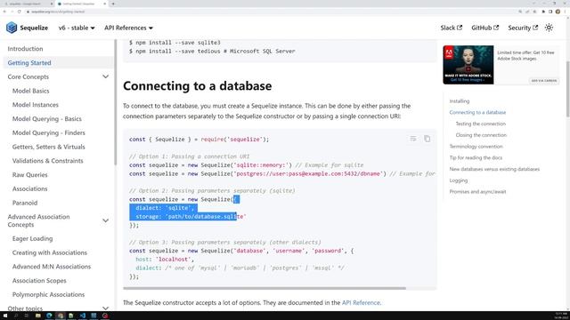Collapse Advanced Association Concepts chevron
570x320 pixels.
(x=105, y=220)
